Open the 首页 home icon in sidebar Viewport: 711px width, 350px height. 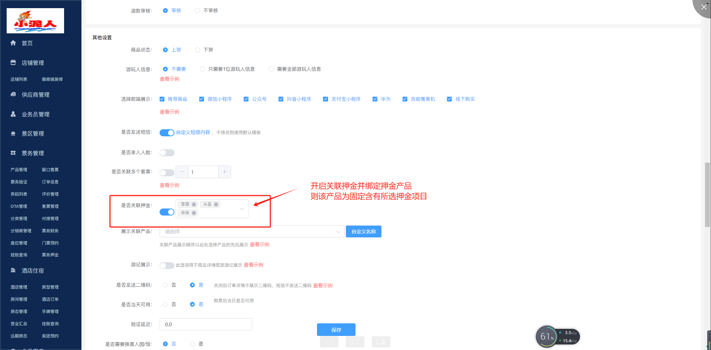[13, 43]
